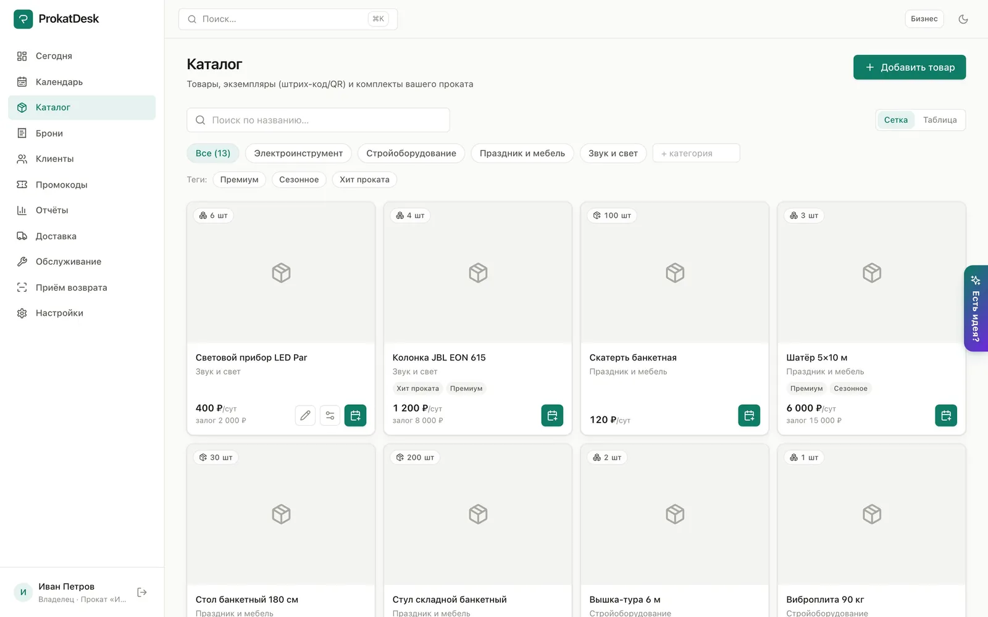The image size is (988, 617).
Task: Switch to the Сетка view
Action: (895, 120)
